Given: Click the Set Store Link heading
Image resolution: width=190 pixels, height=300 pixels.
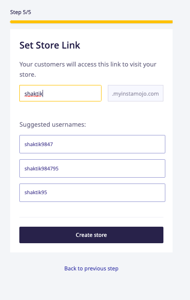Looking at the screenshot, I should (50, 45).
